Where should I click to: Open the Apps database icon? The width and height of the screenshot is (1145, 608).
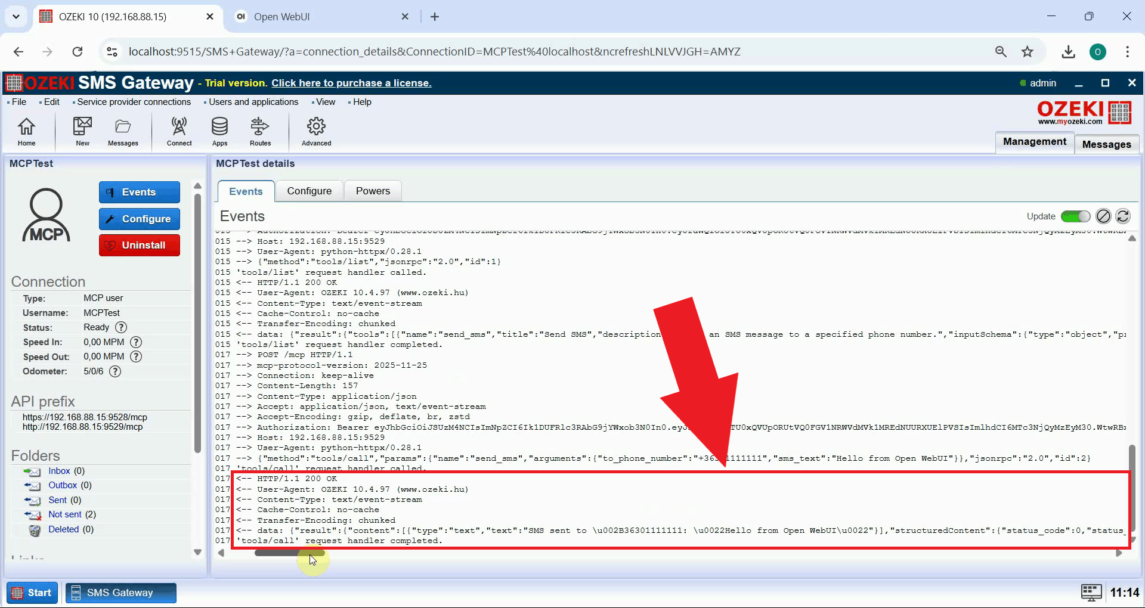[x=219, y=131]
